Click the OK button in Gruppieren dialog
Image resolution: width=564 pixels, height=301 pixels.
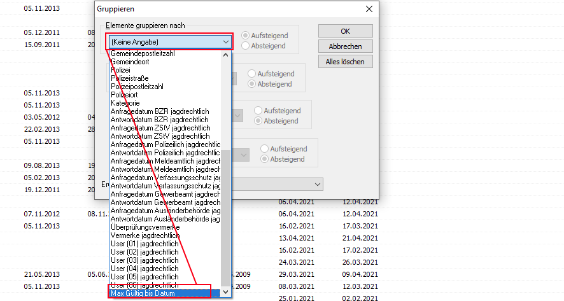tap(345, 31)
